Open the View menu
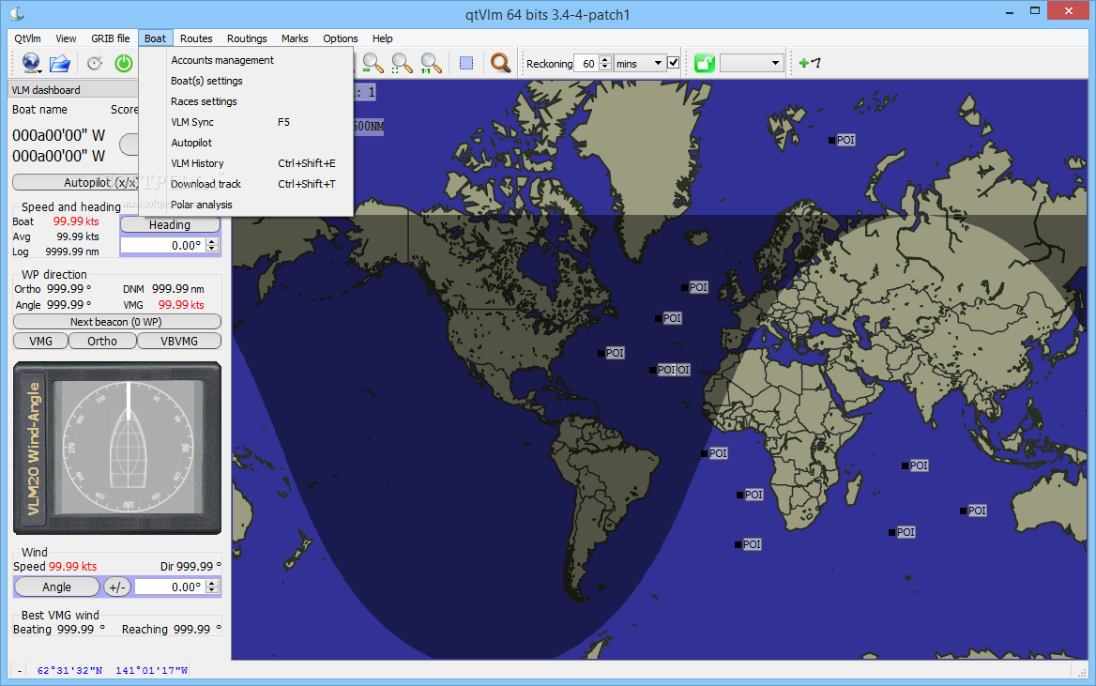 pos(67,38)
